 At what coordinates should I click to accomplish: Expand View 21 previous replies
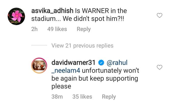pyautogui.click(x=82, y=46)
